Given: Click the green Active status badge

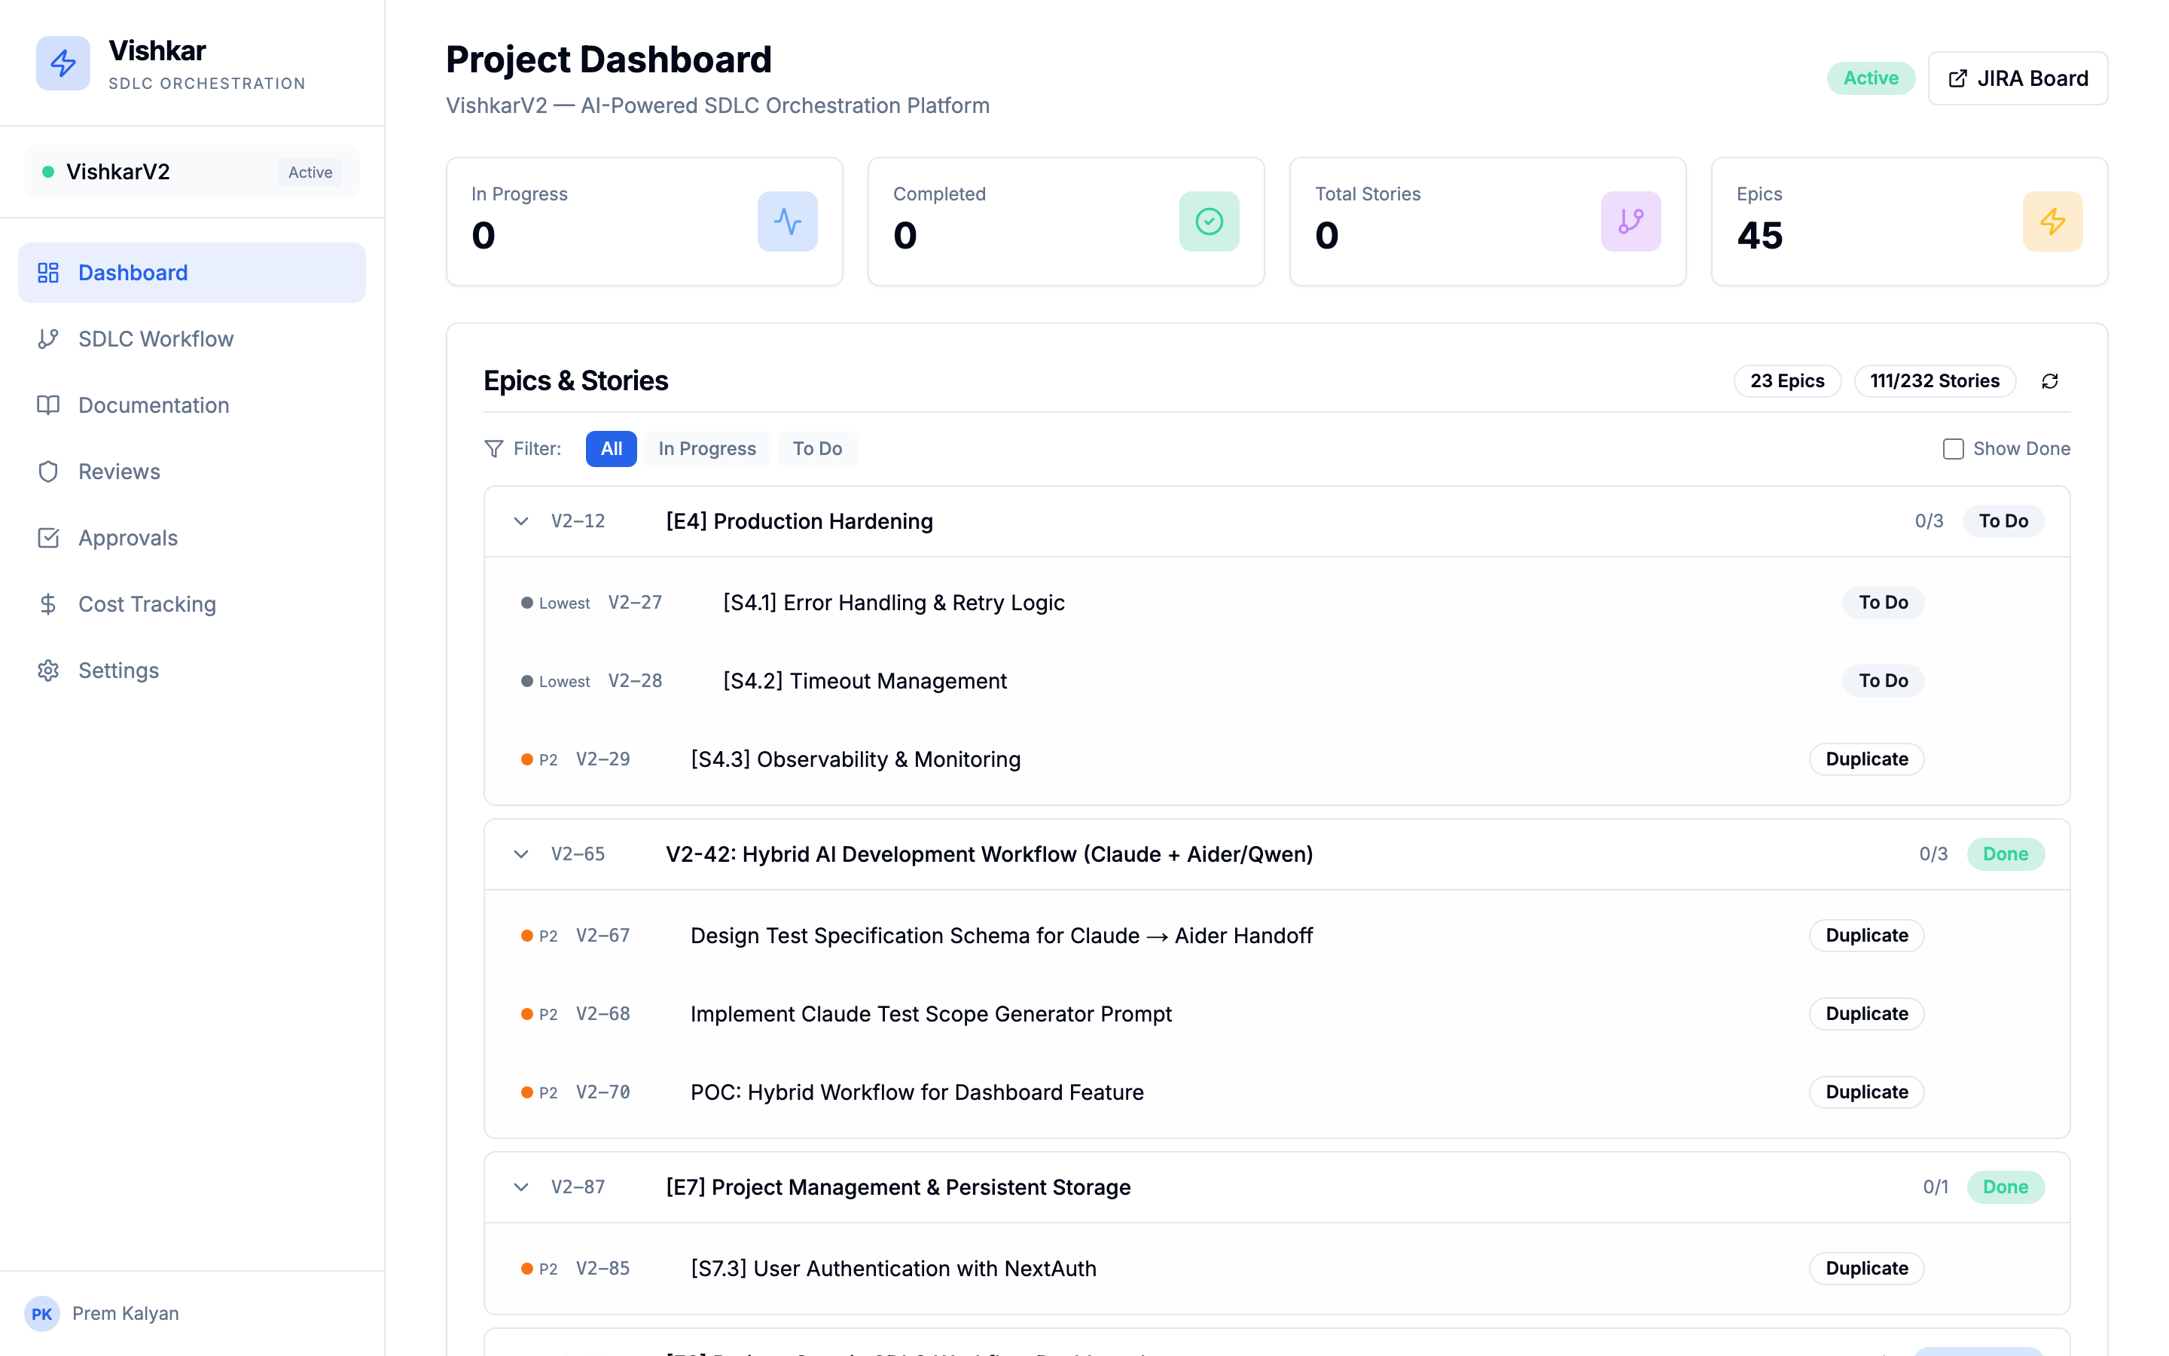Looking at the screenshot, I should (1870, 78).
